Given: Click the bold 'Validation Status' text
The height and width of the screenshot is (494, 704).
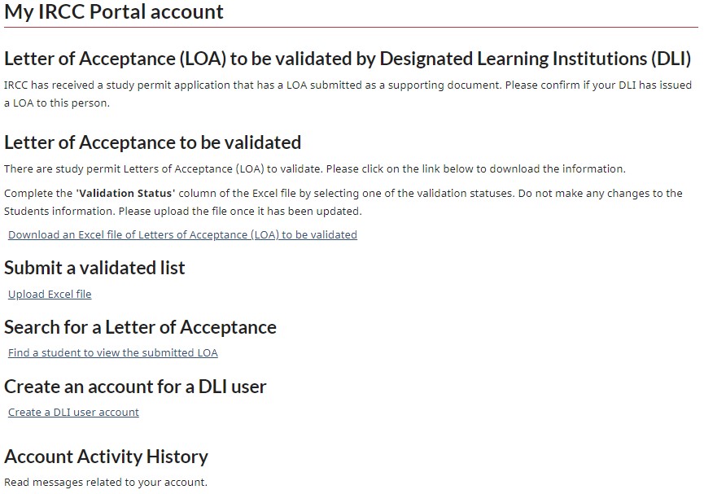Looking at the screenshot, I should (125, 194).
